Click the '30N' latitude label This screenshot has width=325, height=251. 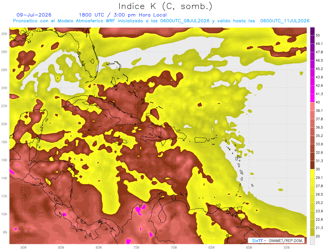pyautogui.click(x=4, y=34)
